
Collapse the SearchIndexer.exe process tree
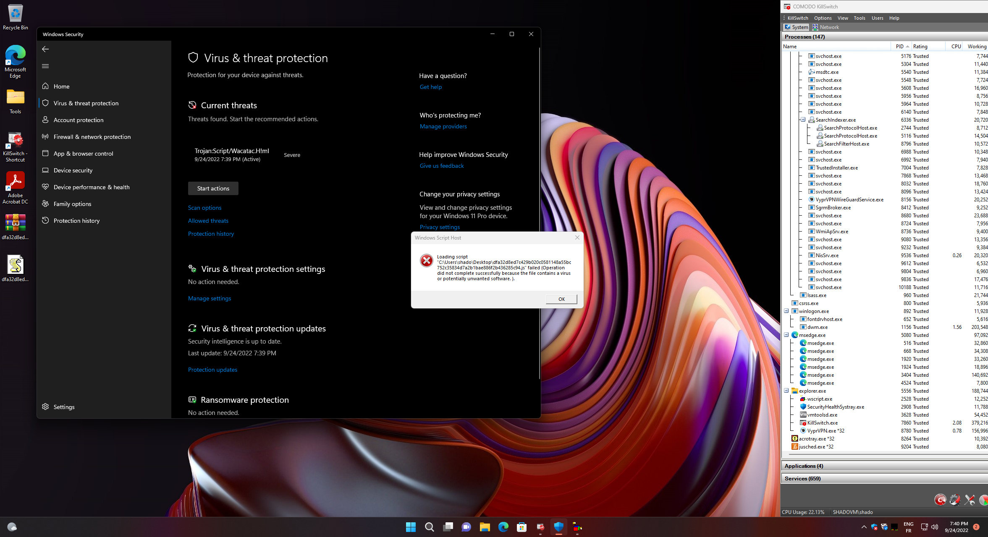point(803,120)
